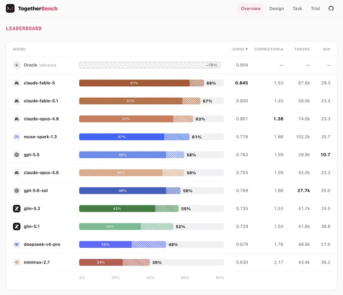343x295 pixels.
Task: Click the muse-spark-1.3 47% blue bar
Action: click(121, 137)
